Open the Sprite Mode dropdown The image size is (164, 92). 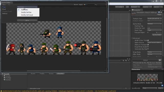154,24
